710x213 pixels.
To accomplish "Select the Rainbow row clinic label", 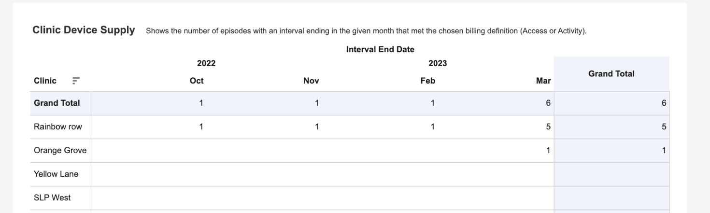I will [58, 127].
